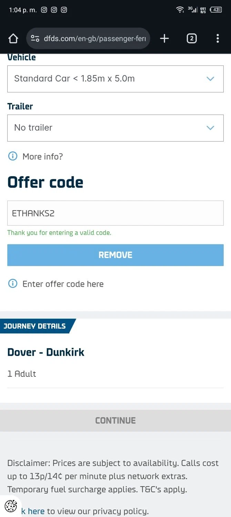Select the JOURNEY DETAILS tab label
The image size is (231, 517).
(x=34, y=326)
